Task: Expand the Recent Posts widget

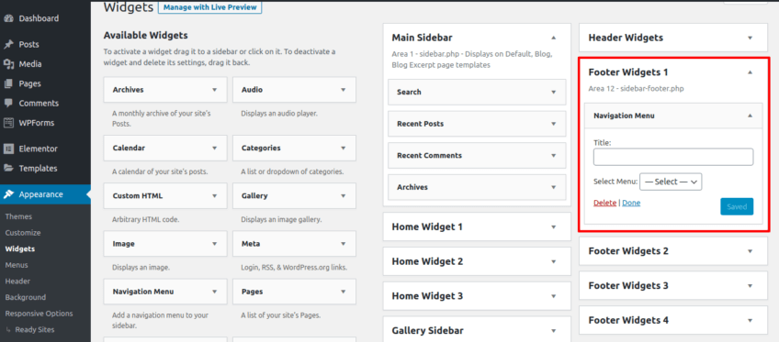Action: click(553, 124)
